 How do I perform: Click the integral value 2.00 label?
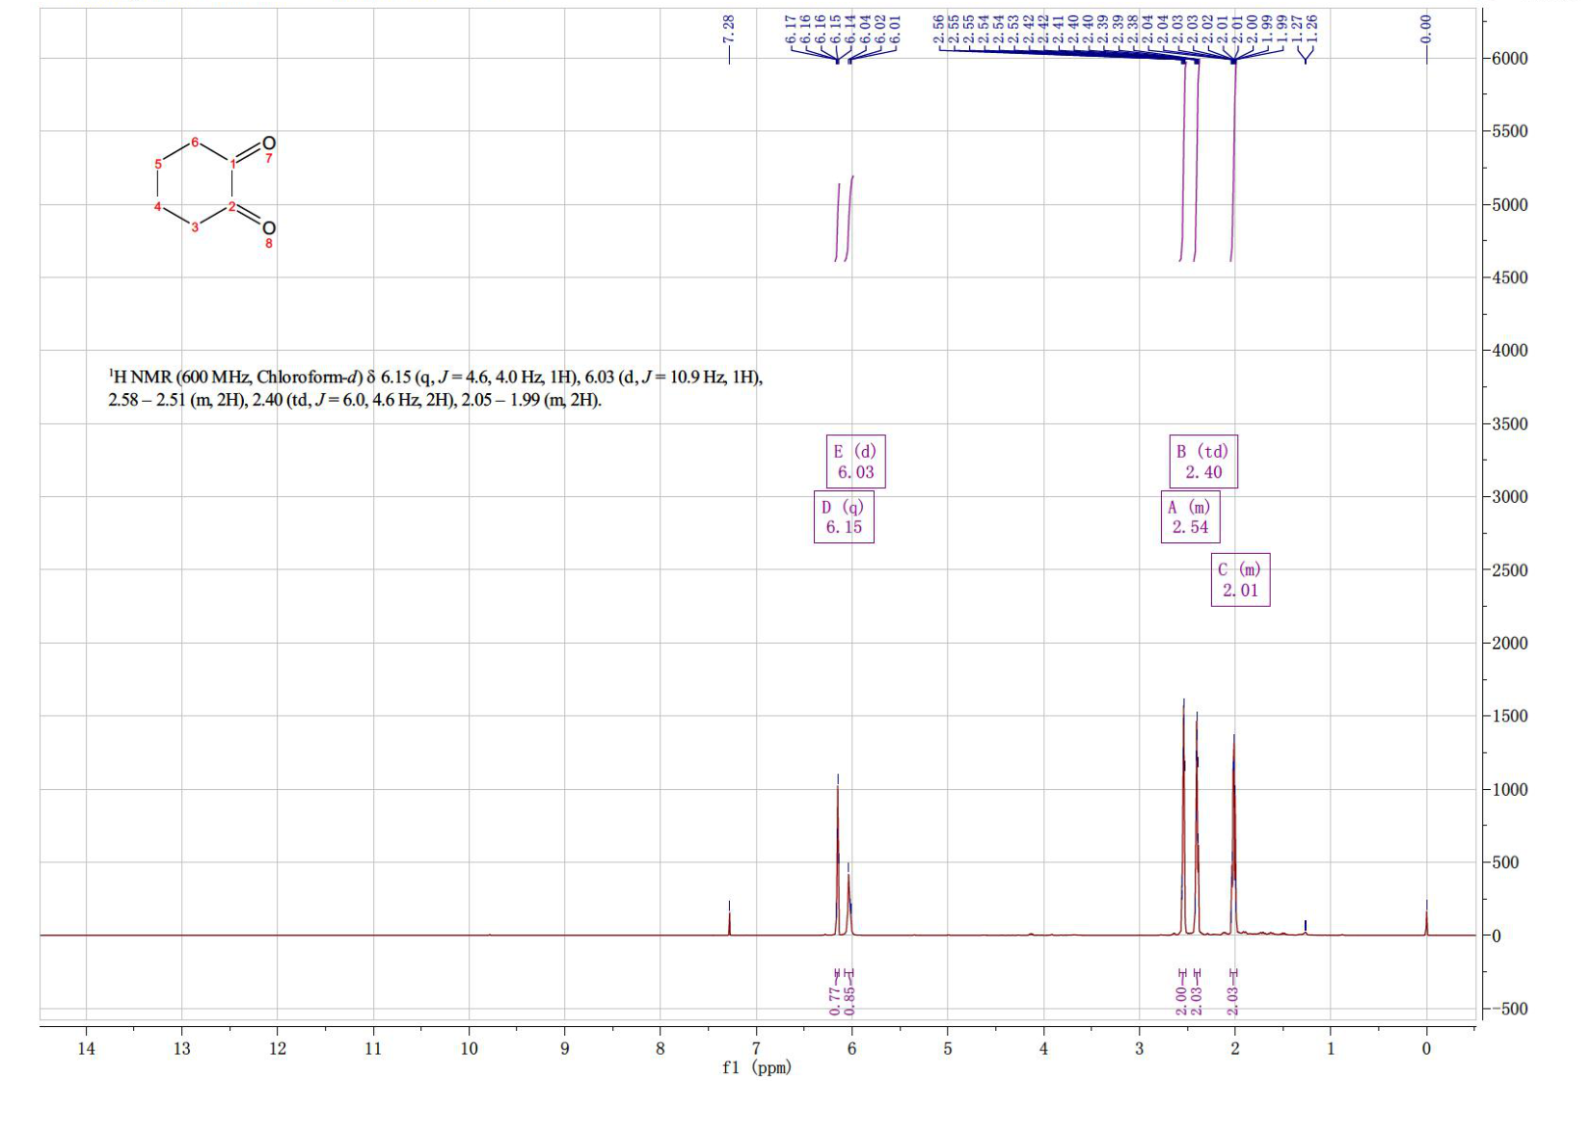(x=1181, y=999)
